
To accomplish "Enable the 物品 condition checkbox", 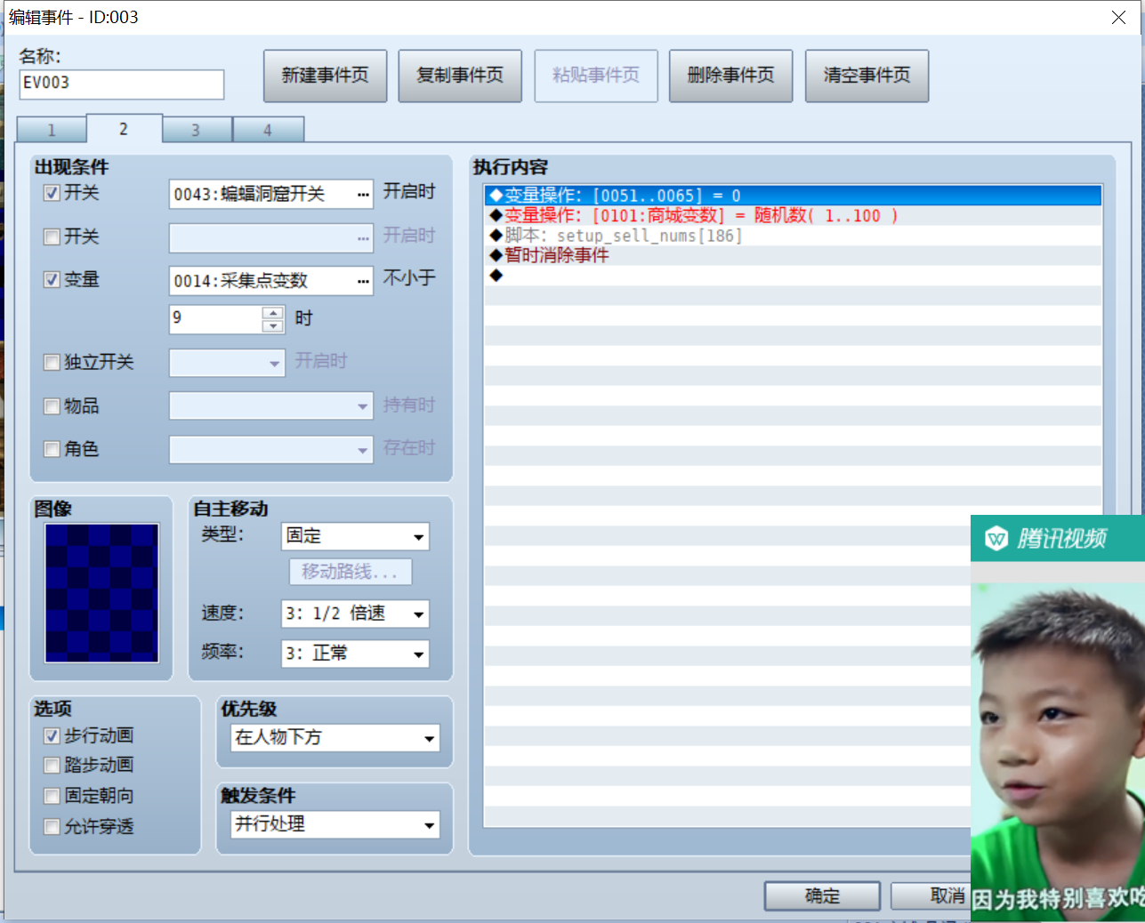I will [52, 406].
